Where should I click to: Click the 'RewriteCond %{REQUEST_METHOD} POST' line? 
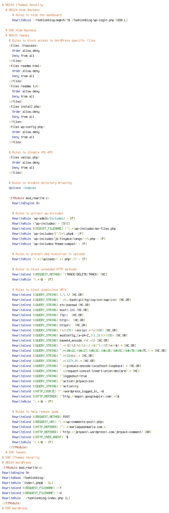pos(41,417)
